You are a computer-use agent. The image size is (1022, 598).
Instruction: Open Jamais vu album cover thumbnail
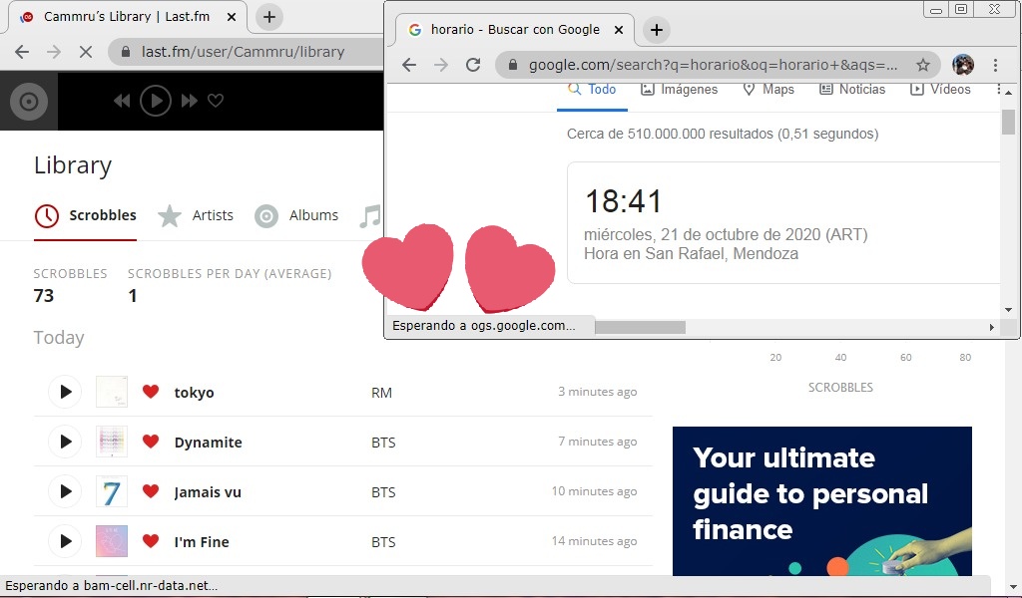point(112,491)
